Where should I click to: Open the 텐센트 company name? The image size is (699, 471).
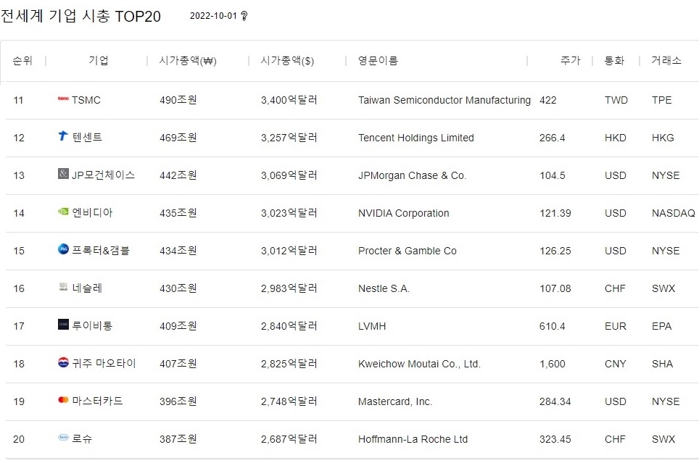coord(87,137)
